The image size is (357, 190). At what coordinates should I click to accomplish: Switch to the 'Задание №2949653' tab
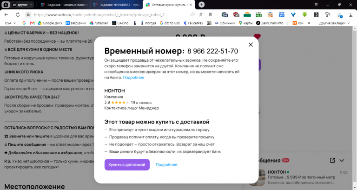click(x=116, y=5)
